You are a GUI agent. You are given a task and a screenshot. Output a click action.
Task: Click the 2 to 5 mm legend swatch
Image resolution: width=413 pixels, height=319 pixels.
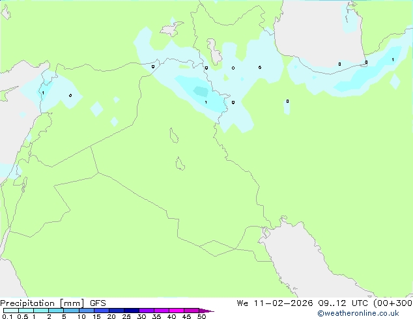56,311
